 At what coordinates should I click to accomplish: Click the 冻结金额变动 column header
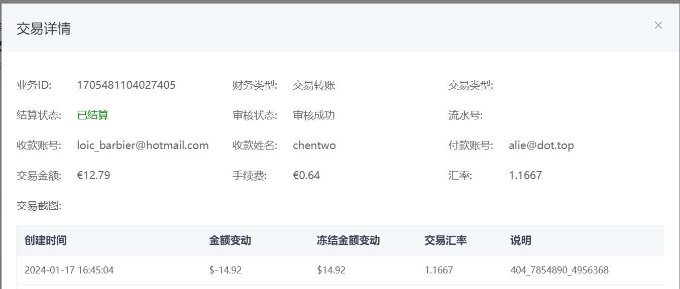(x=348, y=240)
